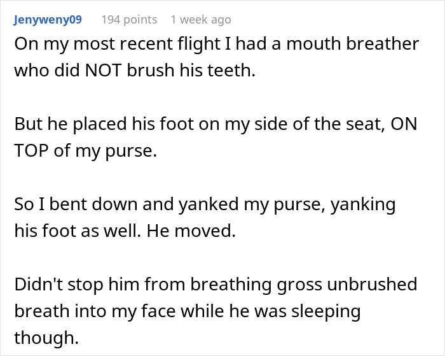
Task: Click the final word "though."
Action: coord(46,336)
